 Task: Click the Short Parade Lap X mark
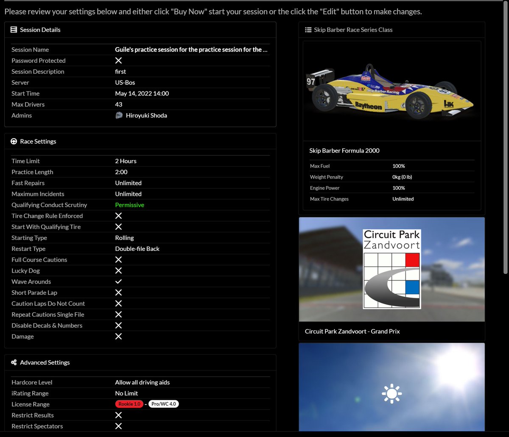click(x=119, y=292)
